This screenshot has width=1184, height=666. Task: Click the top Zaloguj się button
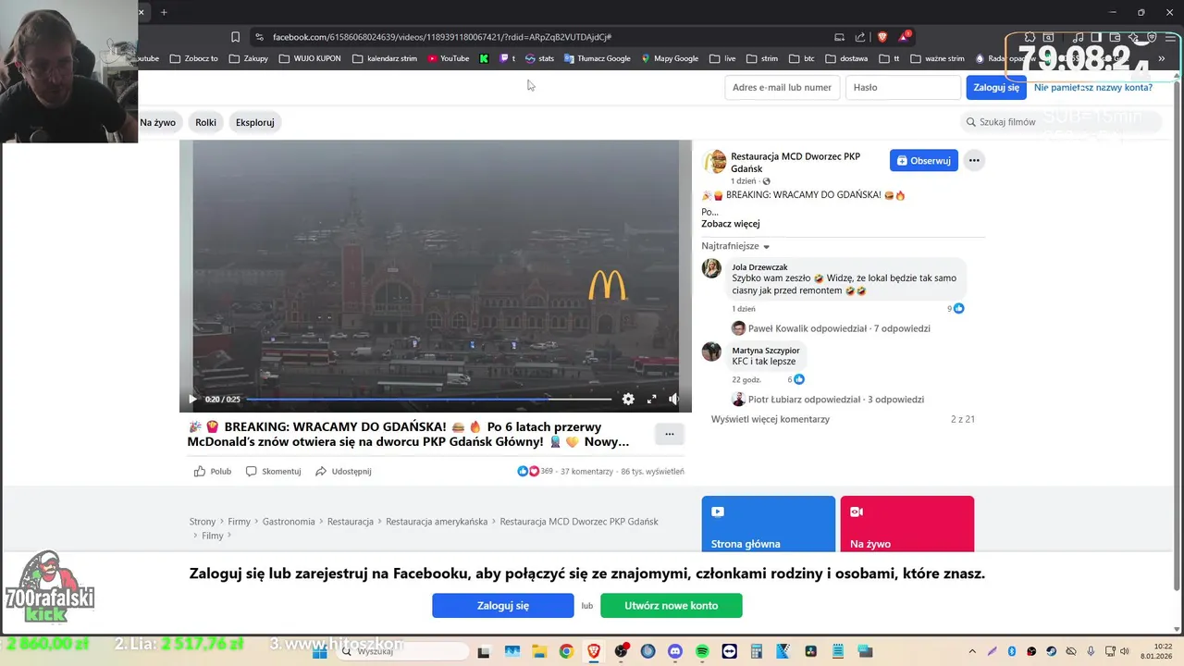996,87
